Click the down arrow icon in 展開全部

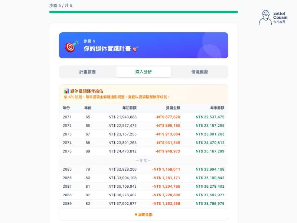tap(136, 214)
